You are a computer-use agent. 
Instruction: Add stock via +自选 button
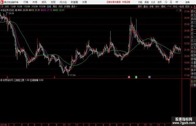pyautogui.click(x=181, y=6)
